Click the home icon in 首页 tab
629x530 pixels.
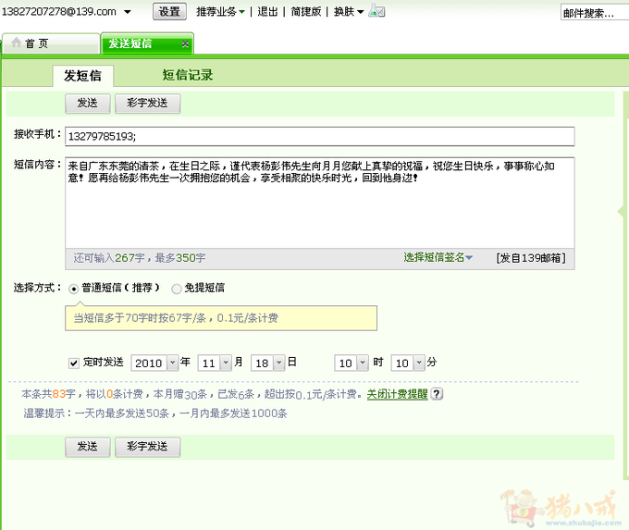click(16, 43)
